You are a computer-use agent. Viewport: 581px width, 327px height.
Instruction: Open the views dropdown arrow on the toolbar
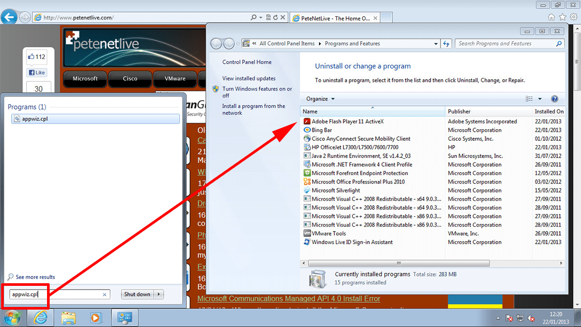pyautogui.click(x=539, y=99)
